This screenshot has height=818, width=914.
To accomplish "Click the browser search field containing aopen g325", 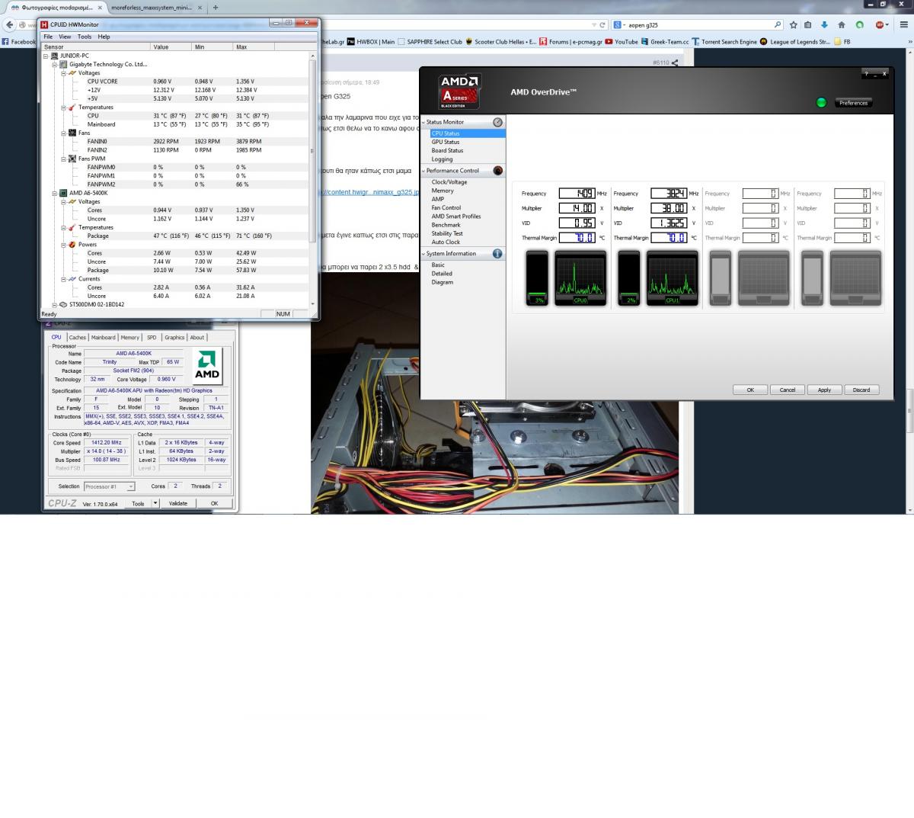I will 698,24.
